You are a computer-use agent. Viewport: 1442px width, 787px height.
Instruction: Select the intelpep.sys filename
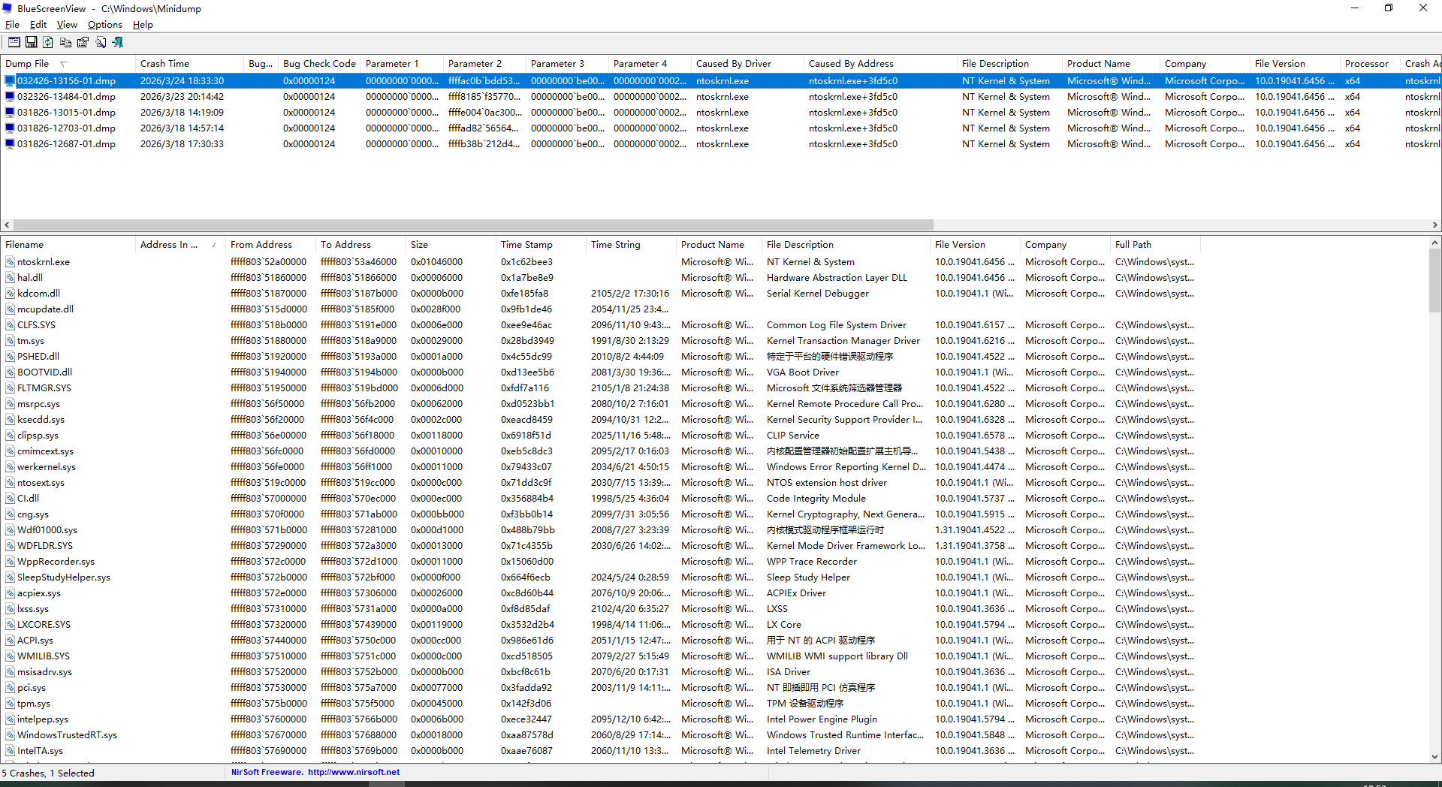(43, 719)
